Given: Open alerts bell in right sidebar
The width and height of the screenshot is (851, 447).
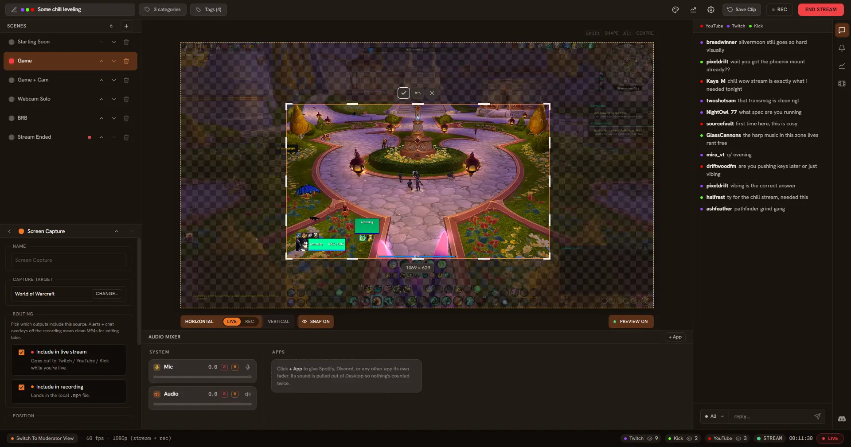Looking at the screenshot, I should pos(842,48).
